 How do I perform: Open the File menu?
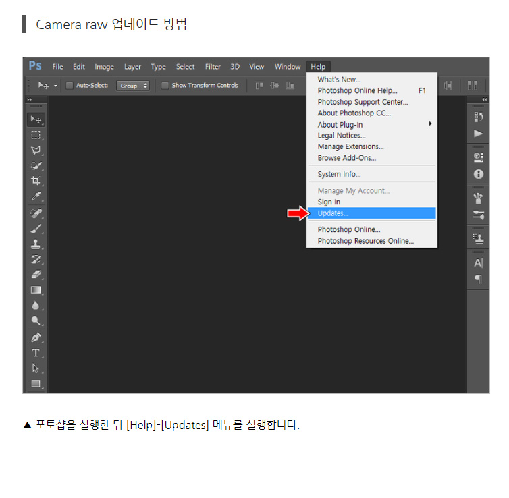(x=58, y=67)
